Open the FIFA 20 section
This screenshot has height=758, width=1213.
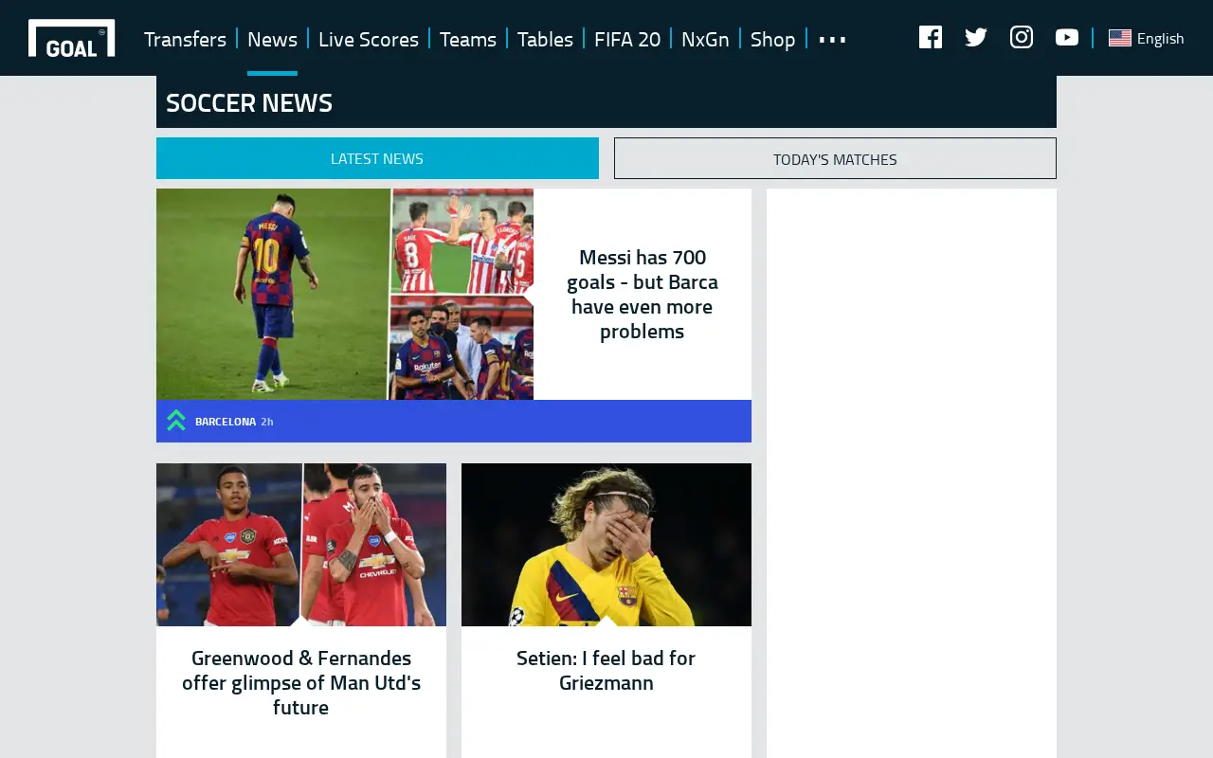click(627, 39)
